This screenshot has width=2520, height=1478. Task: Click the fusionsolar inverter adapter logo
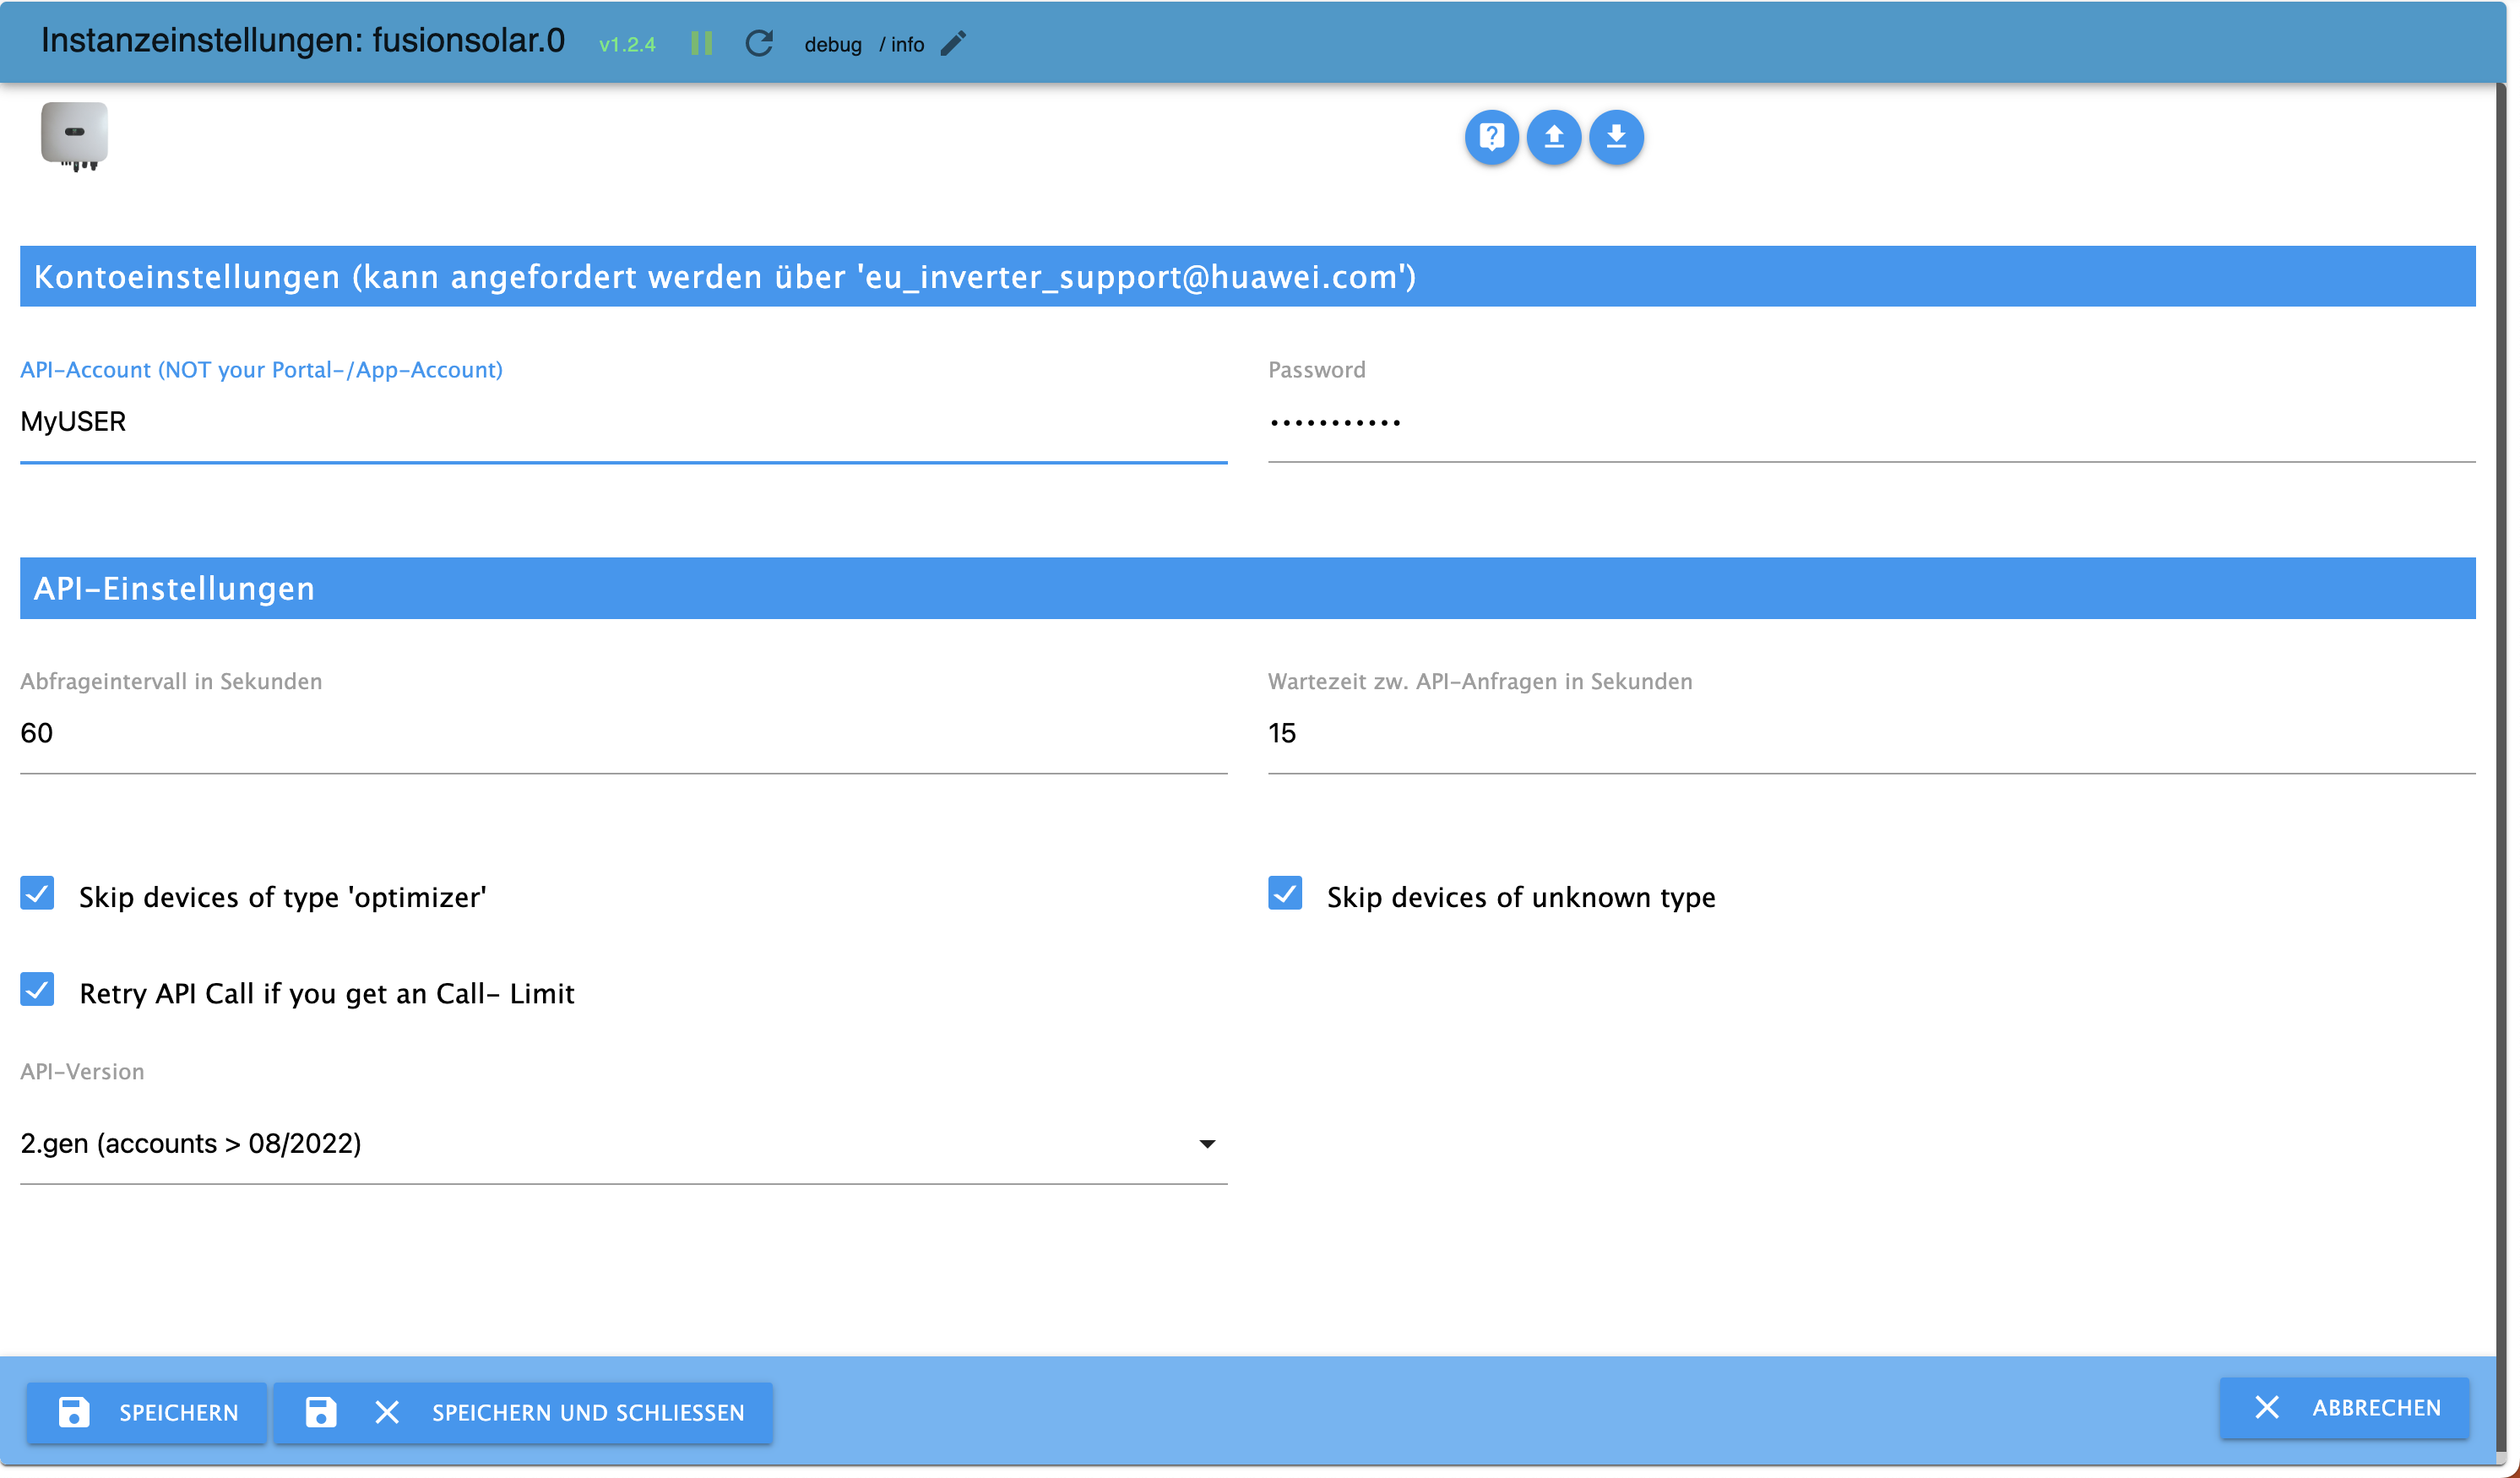click(x=74, y=135)
